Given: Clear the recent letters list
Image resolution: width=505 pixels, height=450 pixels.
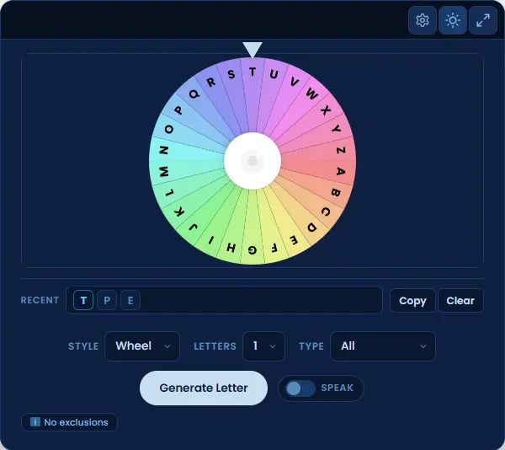Looking at the screenshot, I should [x=460, y=301].
